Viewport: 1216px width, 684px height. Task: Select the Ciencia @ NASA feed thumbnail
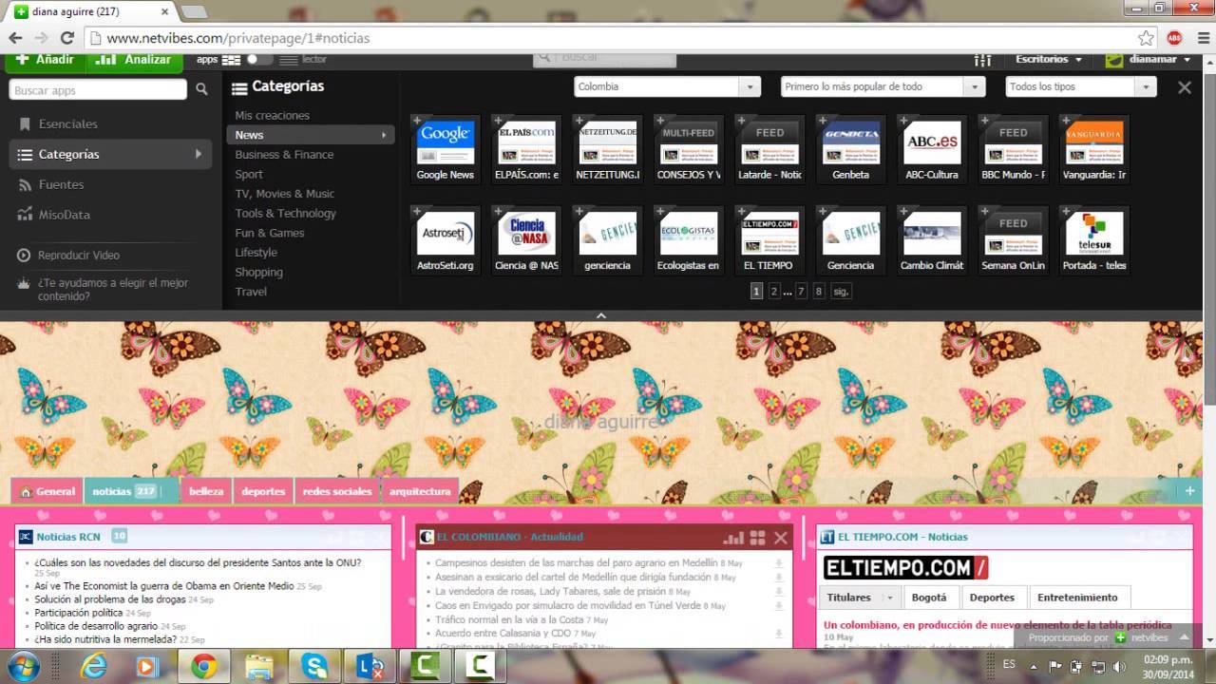[x=526, y=233]
